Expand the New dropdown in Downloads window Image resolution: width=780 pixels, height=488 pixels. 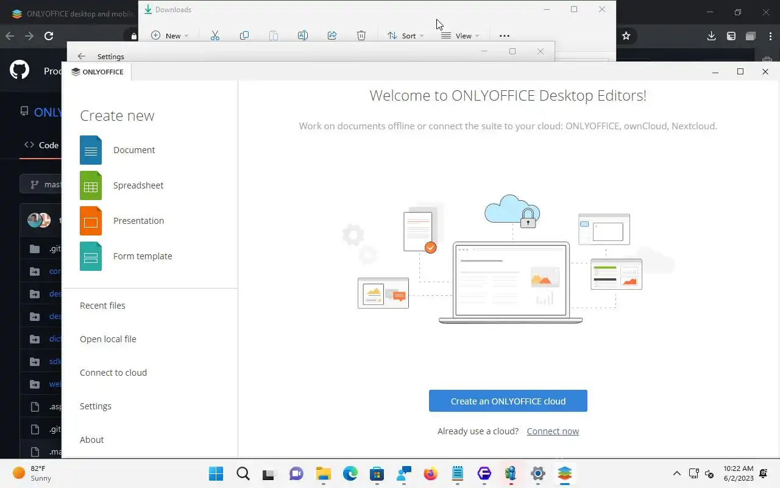pyautogui.click(x=170, y=35)
